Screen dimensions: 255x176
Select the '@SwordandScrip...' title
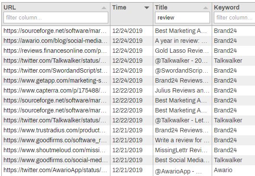pos(182,70)
